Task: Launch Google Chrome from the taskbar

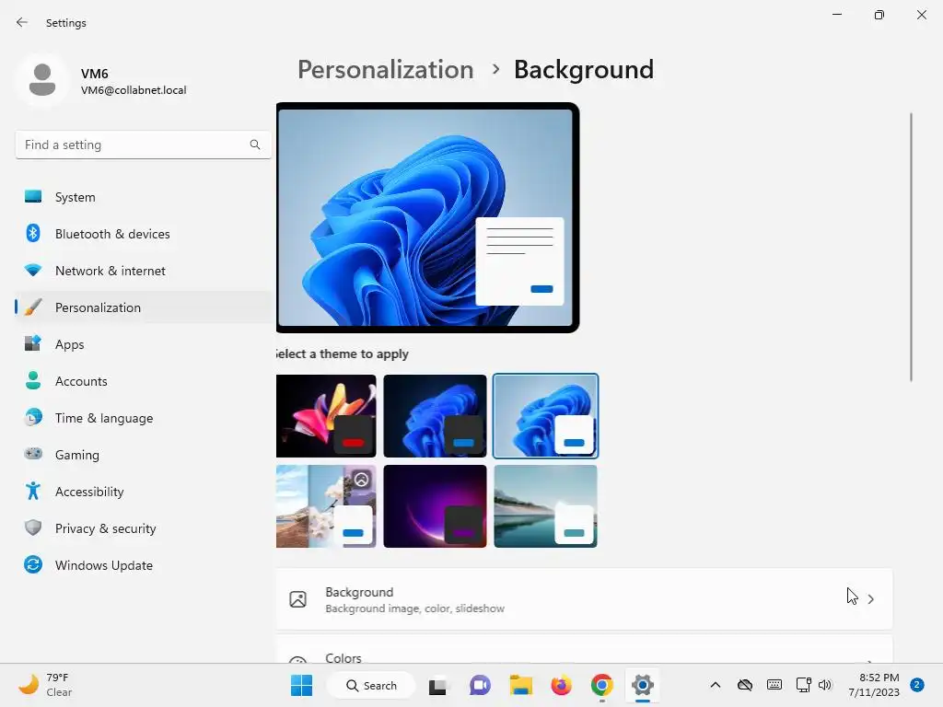Action: click(602, 685)
